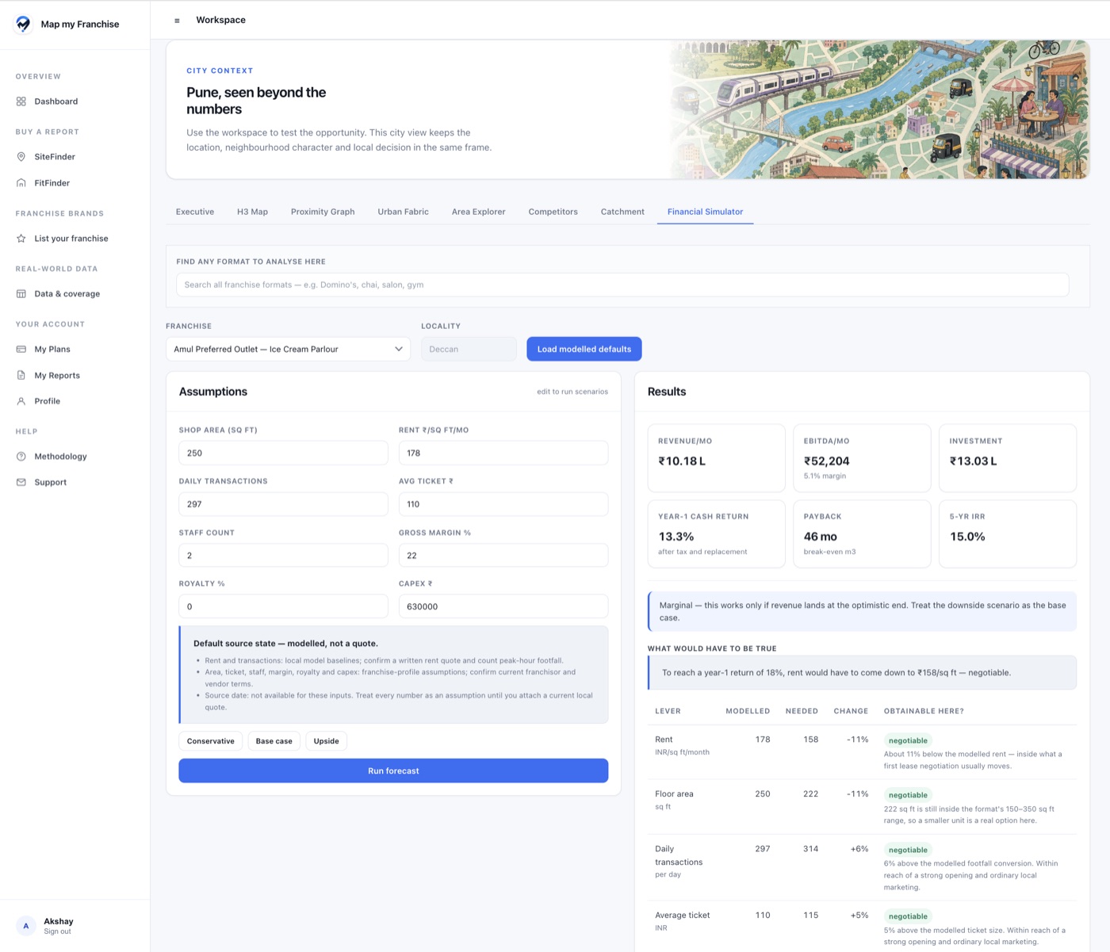Click the Methodology help icon
The image size is (1110, 952).
(21, 457)
